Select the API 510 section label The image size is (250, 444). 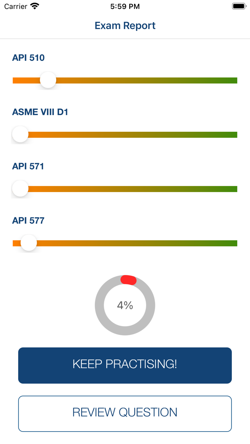pyautogui.click(x=28, y=58)
